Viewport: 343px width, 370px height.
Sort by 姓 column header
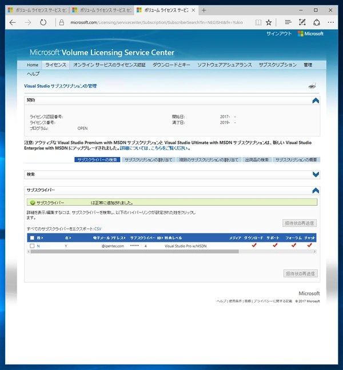(40, 238)
